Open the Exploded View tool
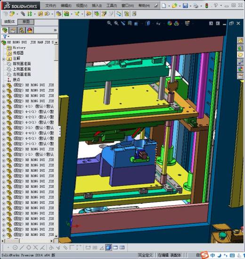 pyautogui.click(x=104, y=14)
